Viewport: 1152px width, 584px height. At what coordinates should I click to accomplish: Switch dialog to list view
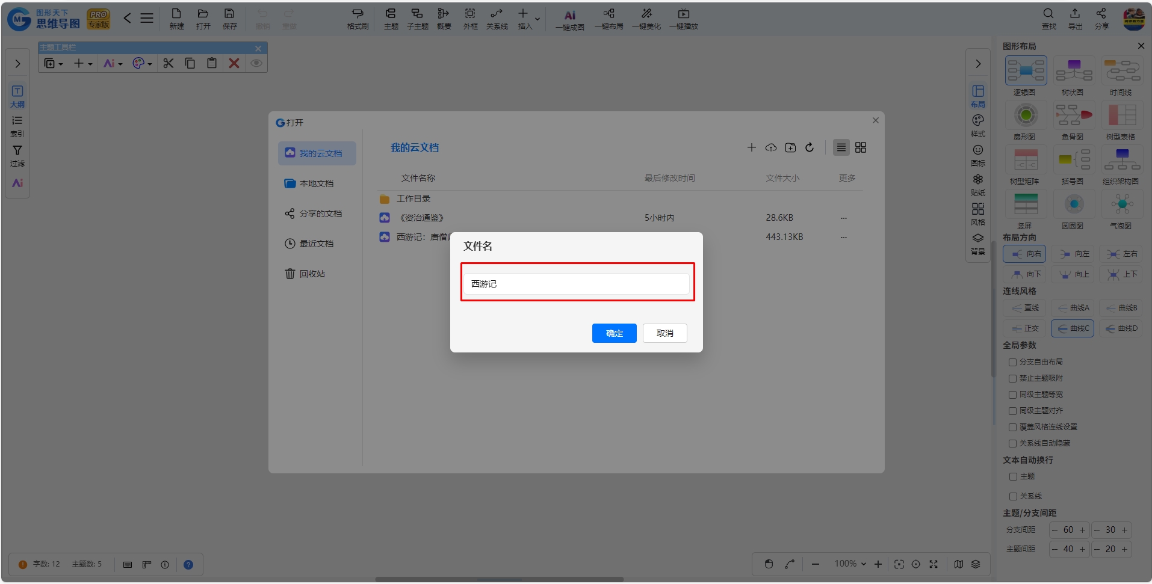[841, 147]
